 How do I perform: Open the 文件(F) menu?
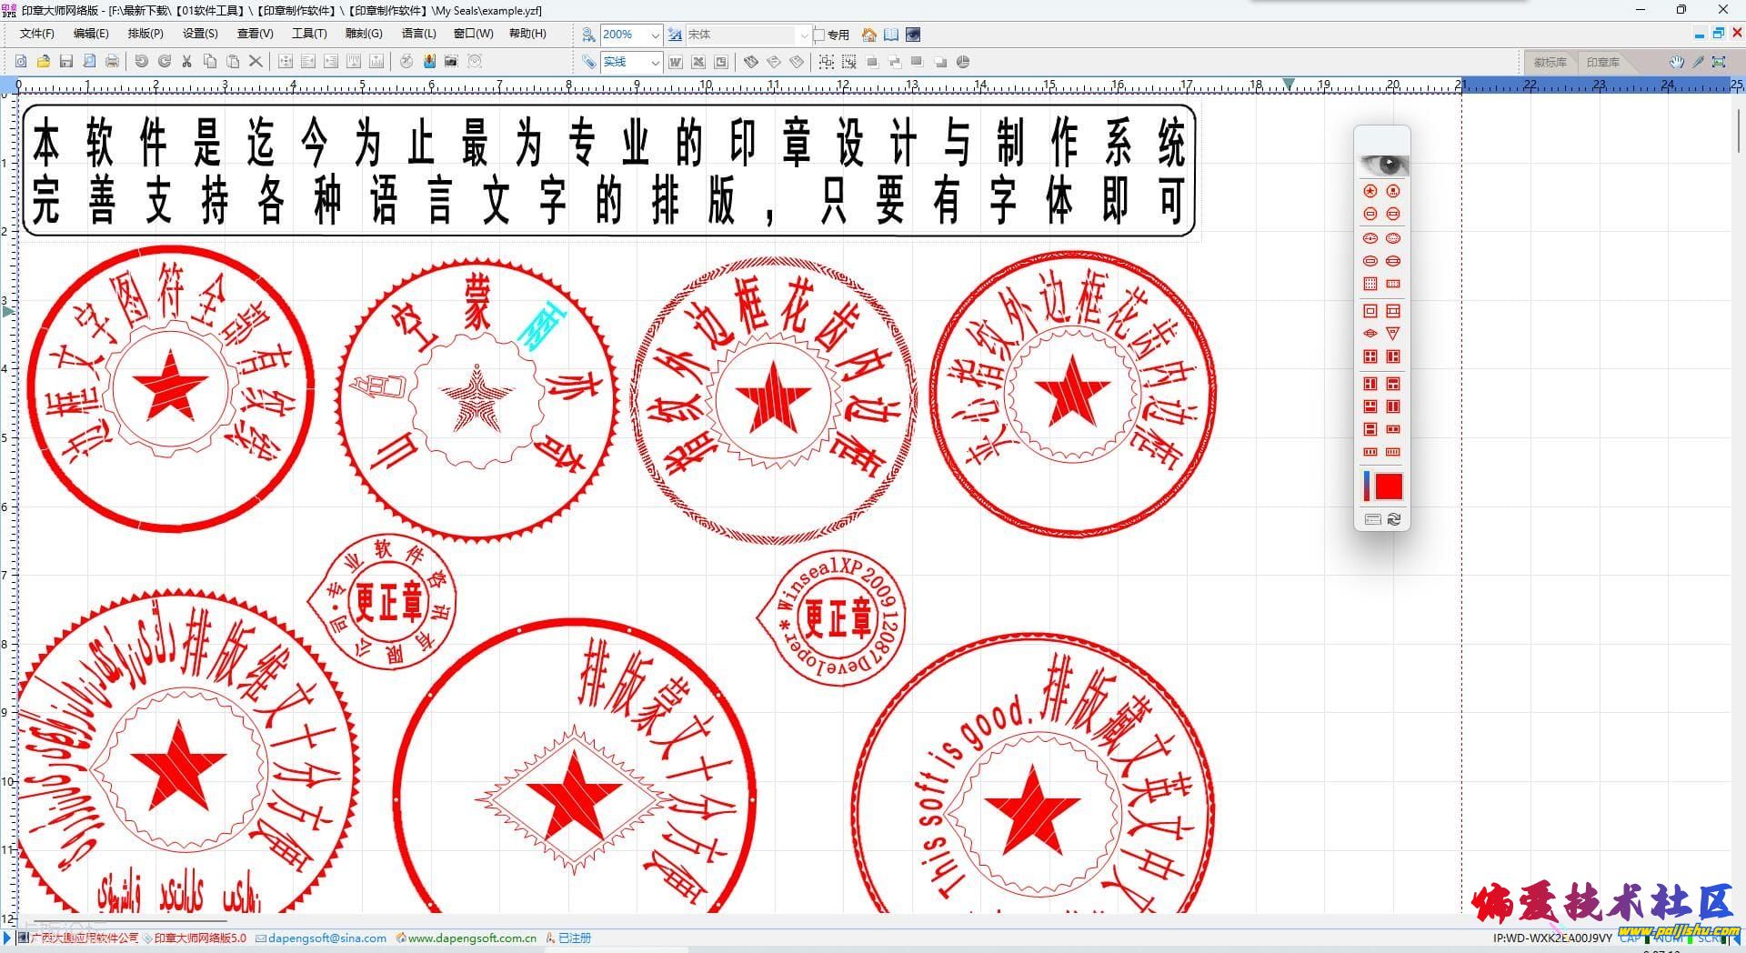(36, 34)
